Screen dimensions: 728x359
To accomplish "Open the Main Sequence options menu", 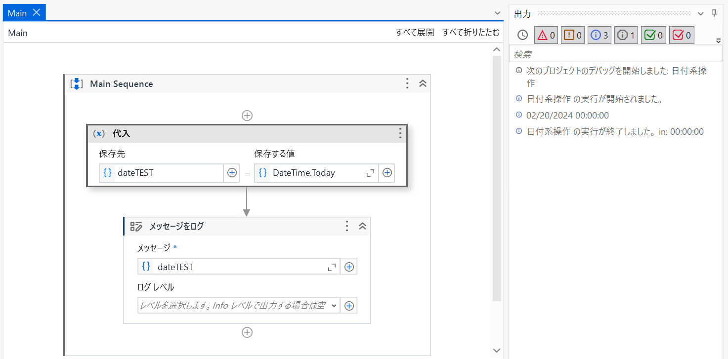I will click(407, 83).
